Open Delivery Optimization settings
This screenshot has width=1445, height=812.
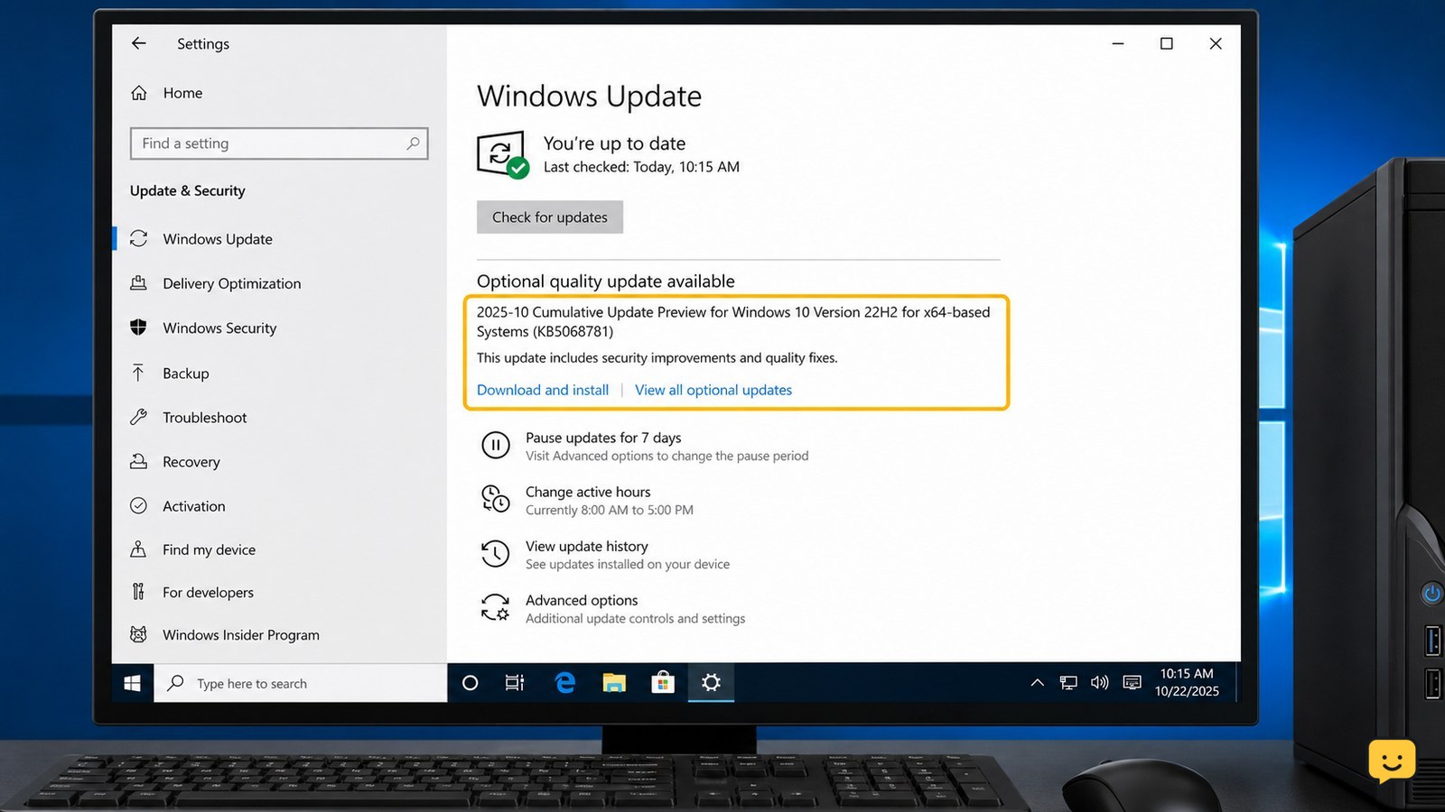pyautogui.click(x=232, y=283)
